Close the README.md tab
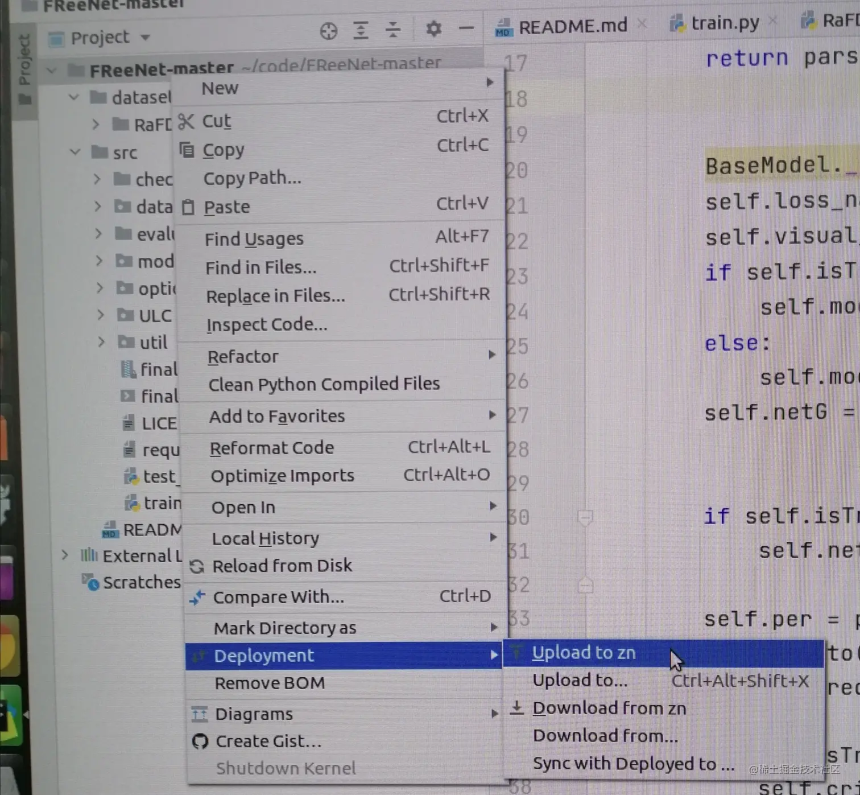Image resolution: width=860 pixels, height=795 pixels. 642,24
